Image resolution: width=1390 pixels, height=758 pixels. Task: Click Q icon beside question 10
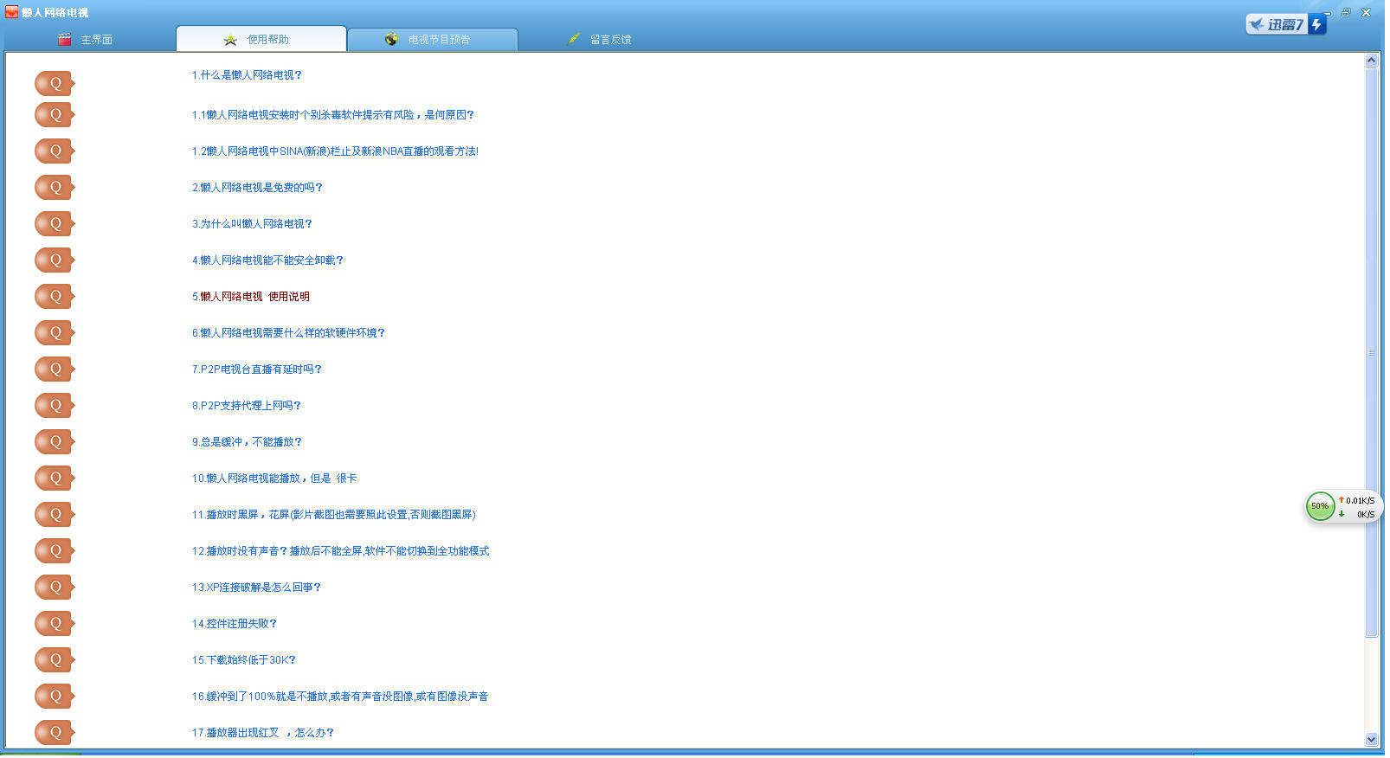point(55,479)
